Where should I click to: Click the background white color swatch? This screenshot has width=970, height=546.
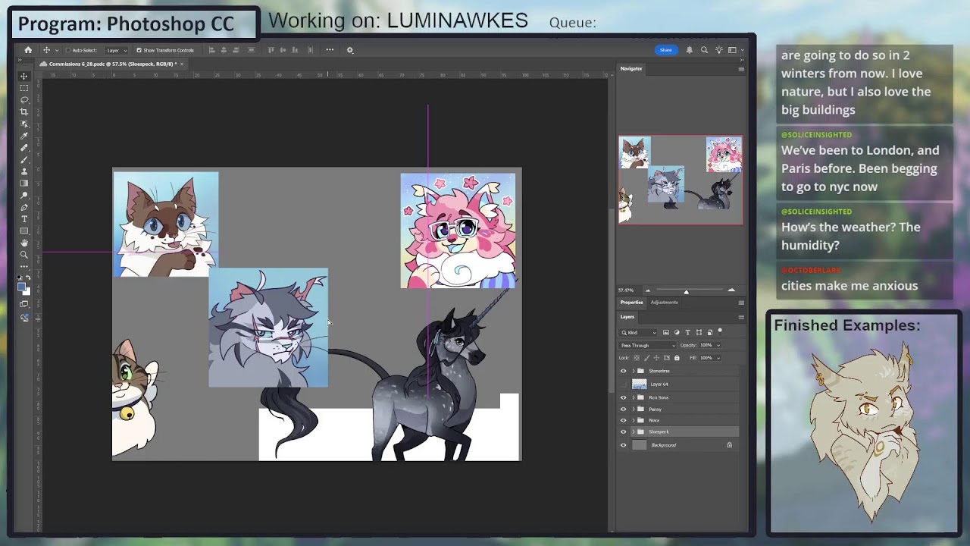27,292
